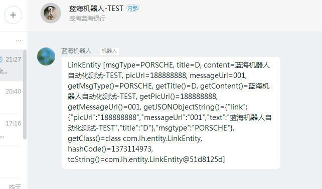Click the blue-green robot sender avatar
Viewport: 322px width, 189px height.
click(x=46, y=56)
